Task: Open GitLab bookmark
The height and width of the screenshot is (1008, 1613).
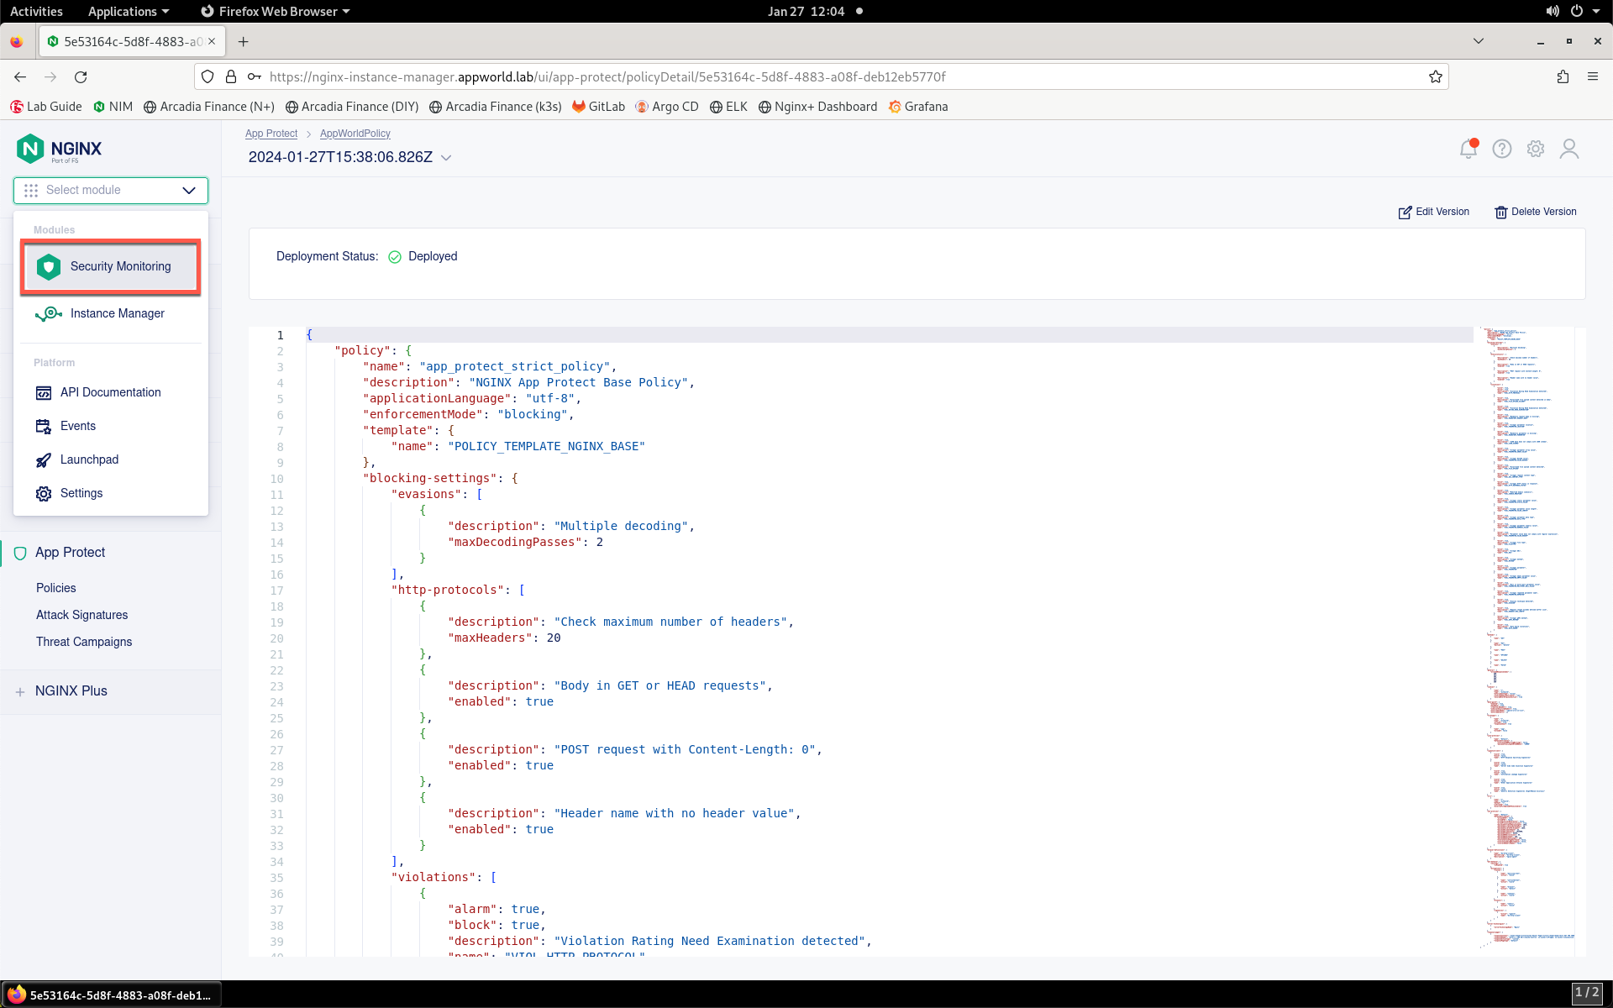Action: click(598, 107)
